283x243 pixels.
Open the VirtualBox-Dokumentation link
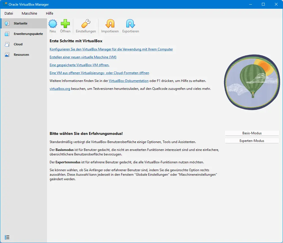coord(128,81)
